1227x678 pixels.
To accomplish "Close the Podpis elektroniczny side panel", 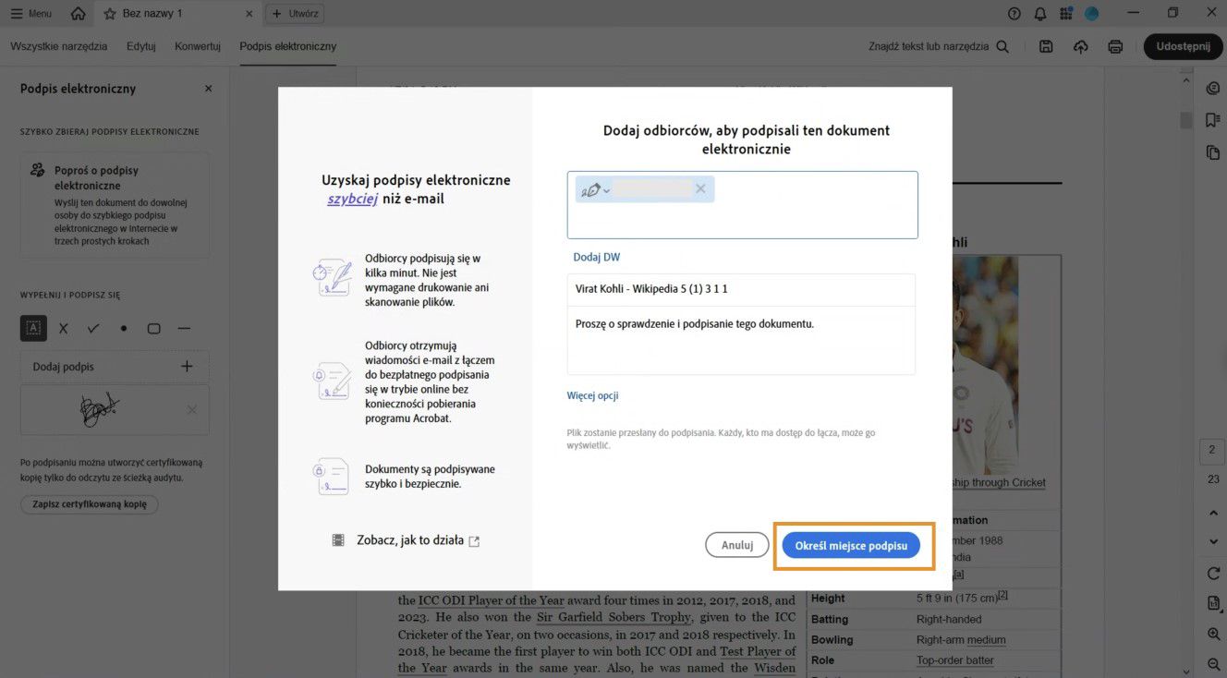I will pos(208,89).
